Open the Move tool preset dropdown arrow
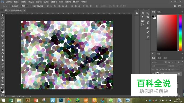The height and width of the screenshot is (103, 184). pos(7,6)
